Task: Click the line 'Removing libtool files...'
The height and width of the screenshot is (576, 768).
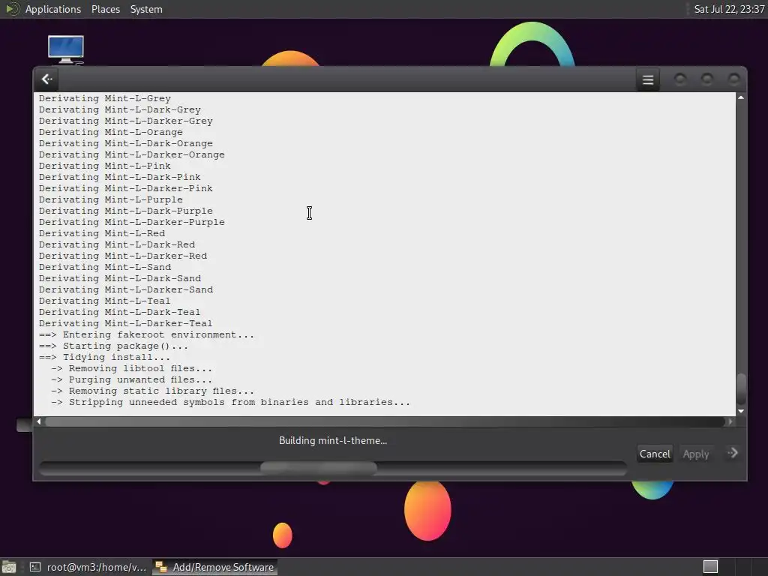Action: [x=132, y=369]
